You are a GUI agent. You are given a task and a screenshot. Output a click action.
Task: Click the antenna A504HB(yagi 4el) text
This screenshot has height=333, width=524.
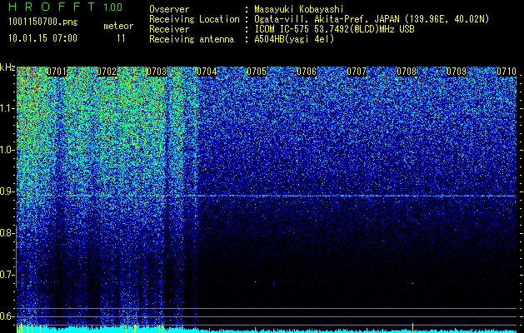(x=294, y=39)
